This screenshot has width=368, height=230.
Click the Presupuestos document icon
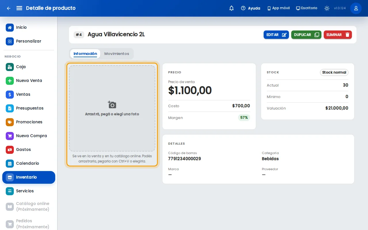click(x=10, y=108)
